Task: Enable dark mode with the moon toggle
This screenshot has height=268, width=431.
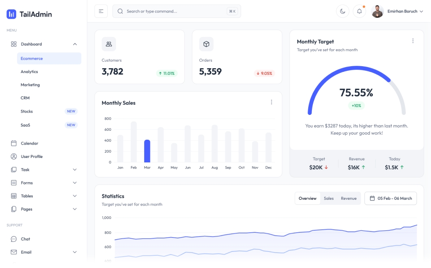Action: [342, 11]
